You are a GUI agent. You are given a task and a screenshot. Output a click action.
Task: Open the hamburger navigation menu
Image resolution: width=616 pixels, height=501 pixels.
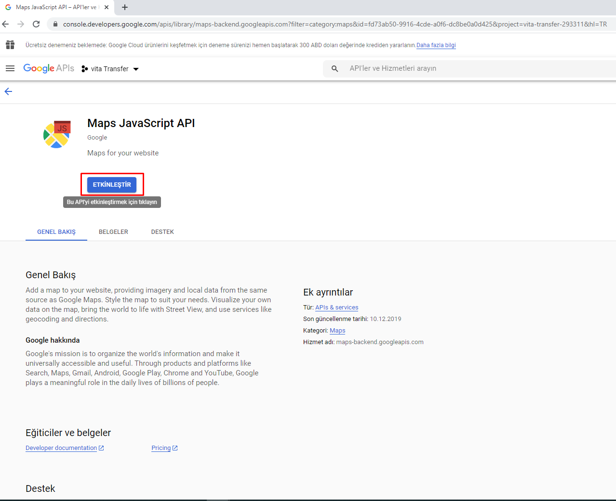click(10, 68)
